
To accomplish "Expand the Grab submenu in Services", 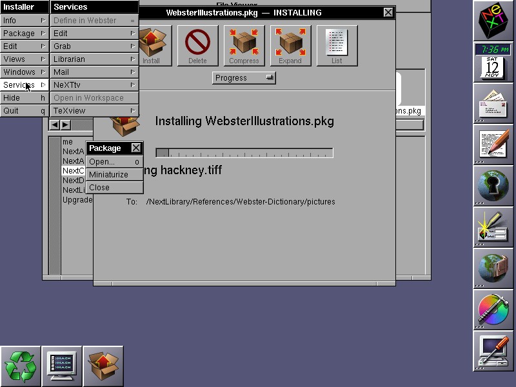I will click(94, 46).
